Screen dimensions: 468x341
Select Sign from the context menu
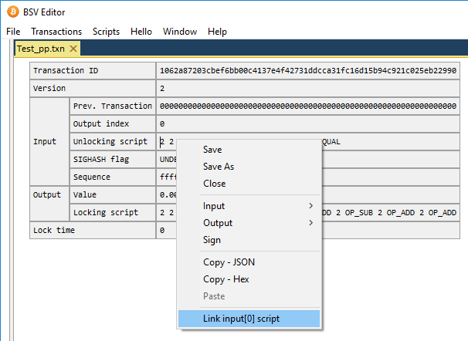(249, 240)
